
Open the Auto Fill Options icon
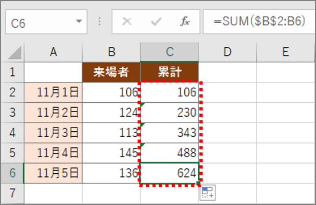[x=207, y=193]
